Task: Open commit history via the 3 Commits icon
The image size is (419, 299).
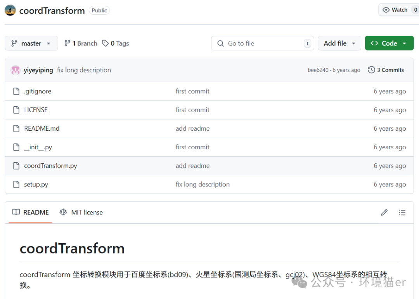Action: click(371, 70)
